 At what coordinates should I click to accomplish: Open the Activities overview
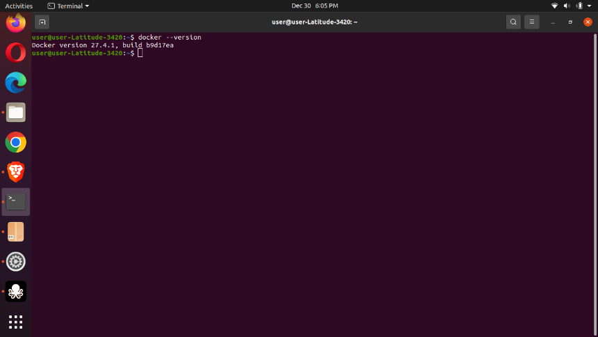click(19, 6)
